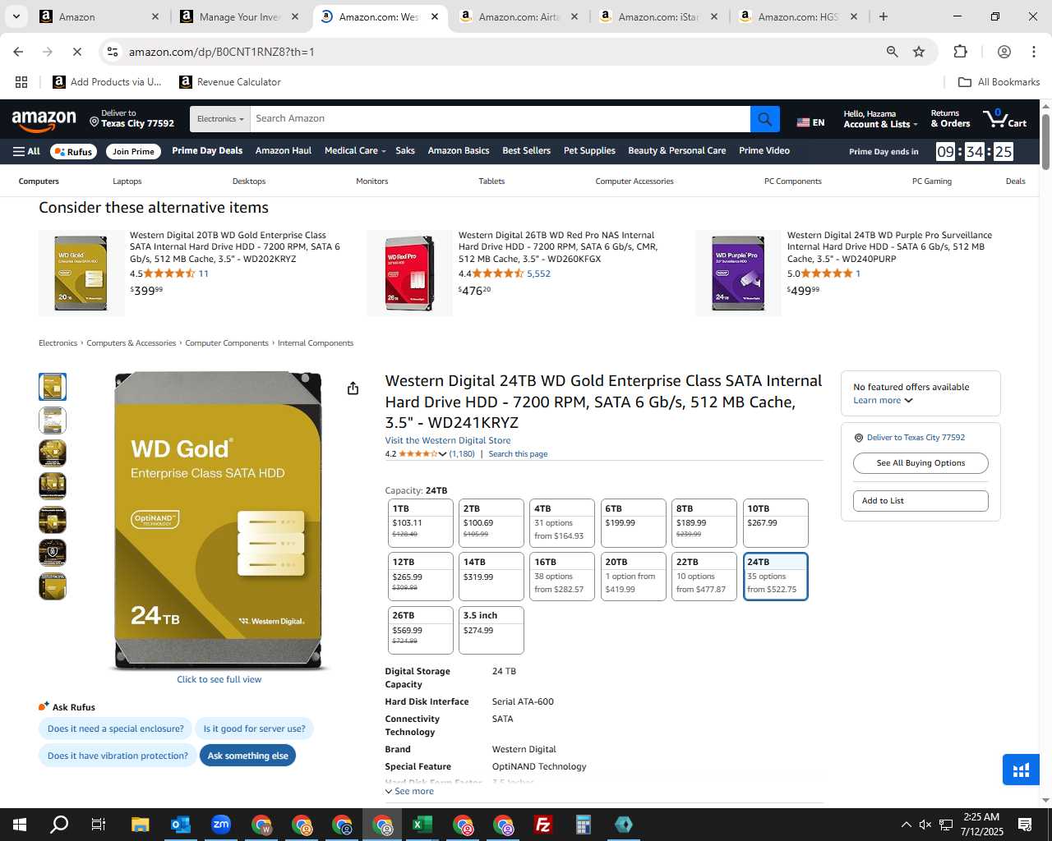Switch to the Amazon.com: Airtag tab
The width and height of the screenshot is (1052, 841).
click(x=519, y=16)
